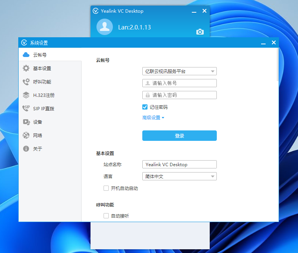298x253 pixels.
Task: Open SIP IP直拨 settings
Action: pyautogui.click(x=50, y=108)
